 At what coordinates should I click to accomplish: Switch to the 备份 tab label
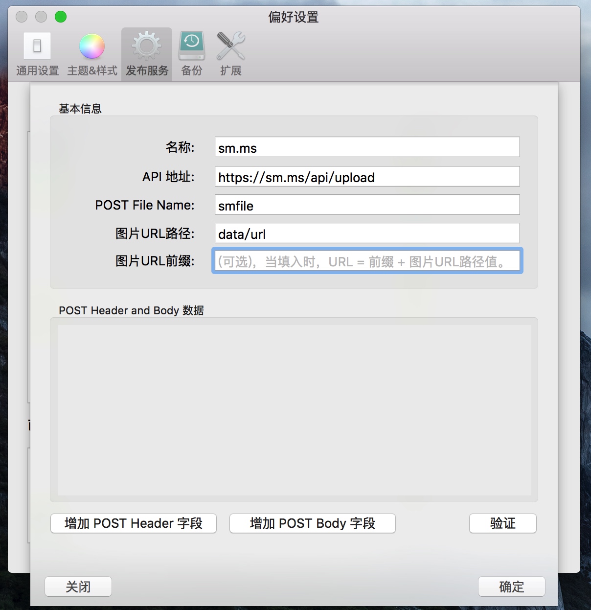click(192, 71)
